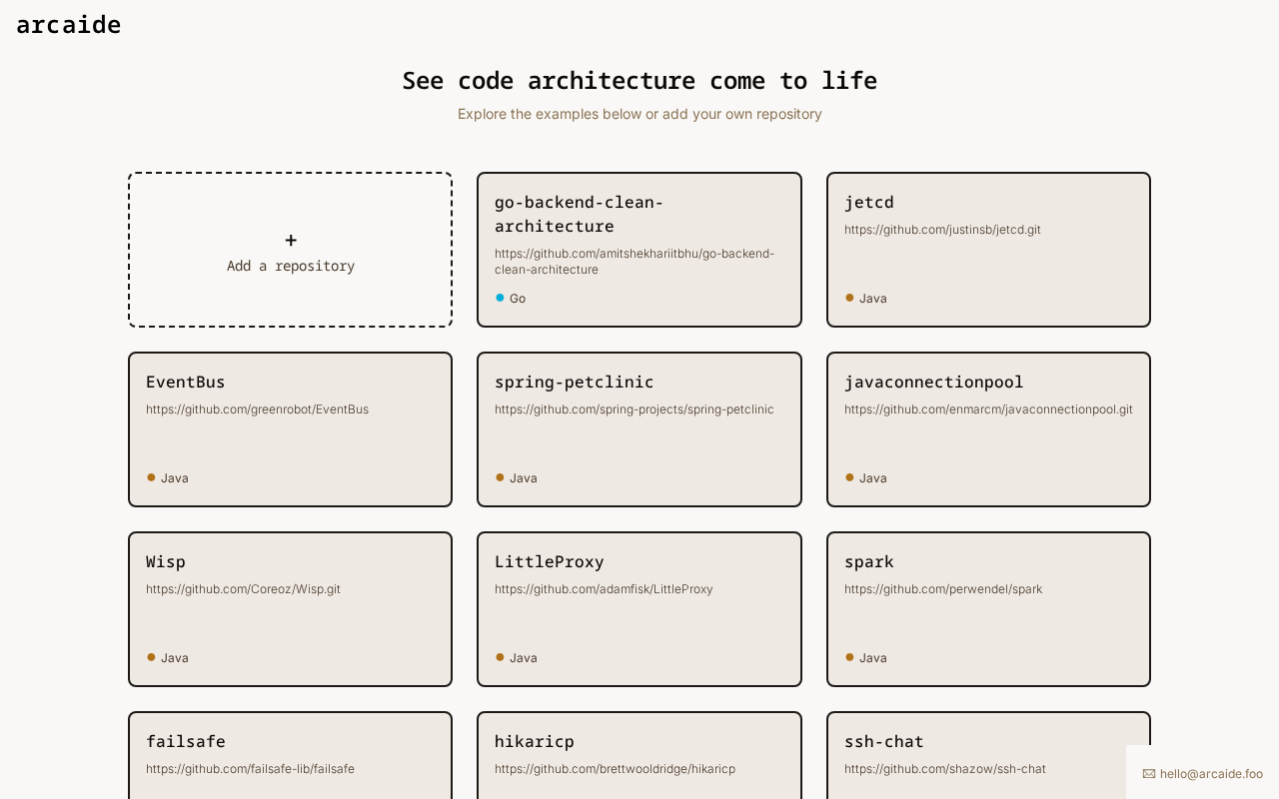The width and height of the screenshot is (1279, 799).
Task: Click the Java dot on javaconnectionpool card
Action: tap(849, 477)
